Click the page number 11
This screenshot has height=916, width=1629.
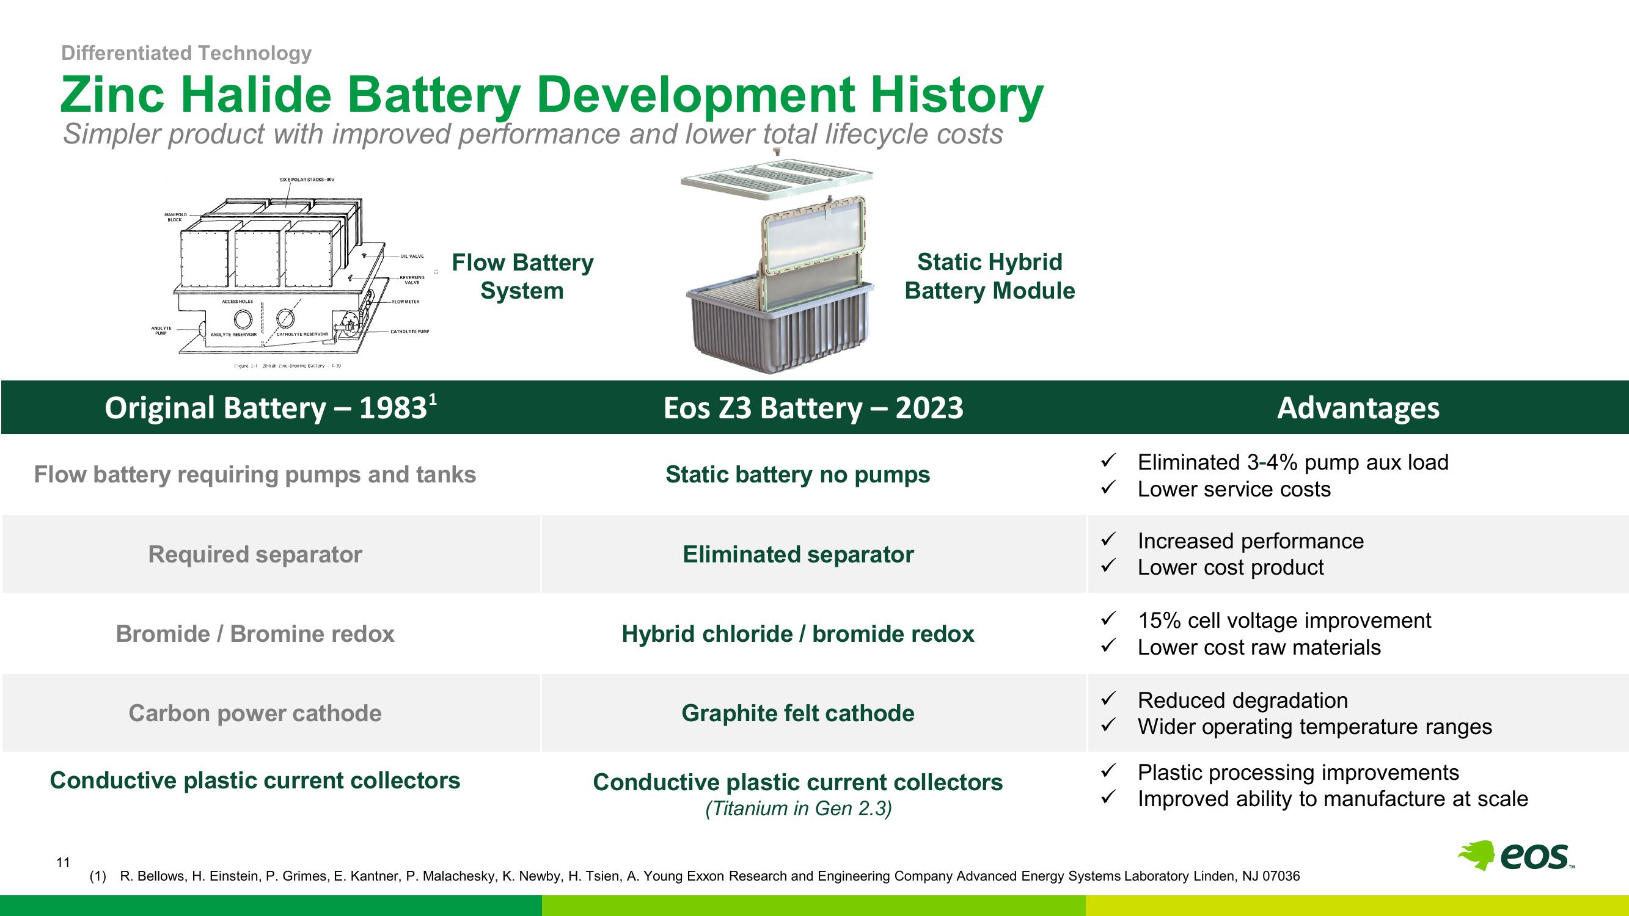point(63,863)
